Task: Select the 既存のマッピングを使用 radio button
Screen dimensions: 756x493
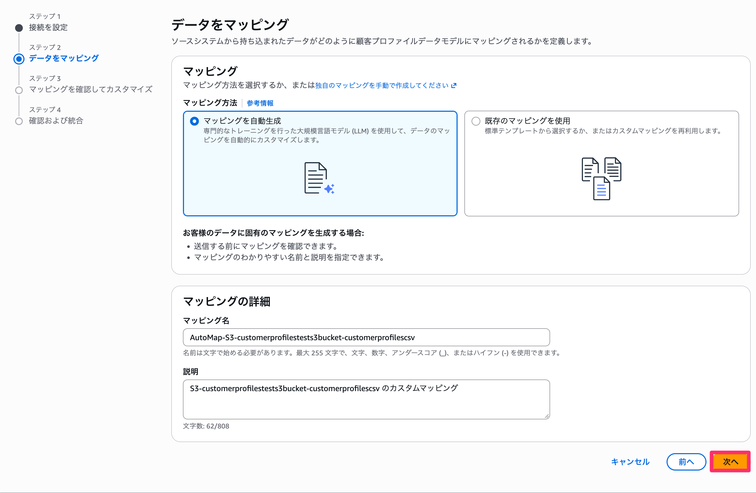Action: (476, 121)
